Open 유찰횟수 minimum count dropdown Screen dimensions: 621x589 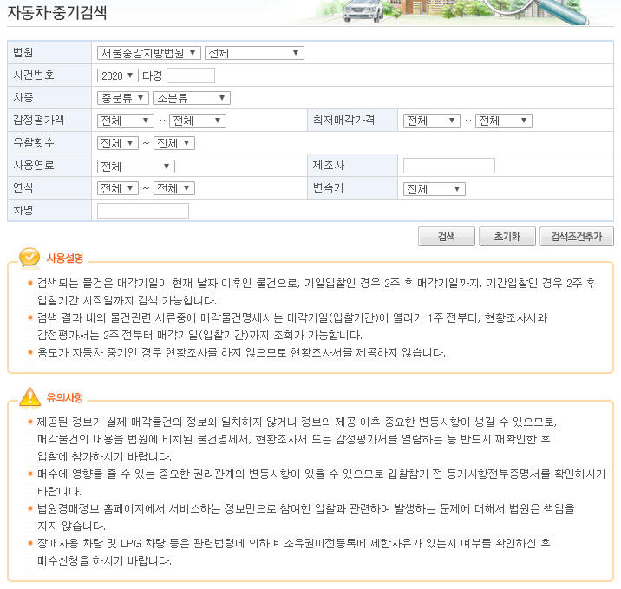[x=118, y=143]
